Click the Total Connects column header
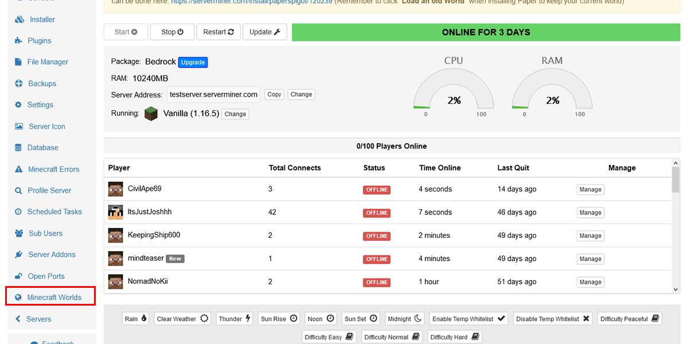The width and height of the screenshot is (688, 344). point(295,168)
